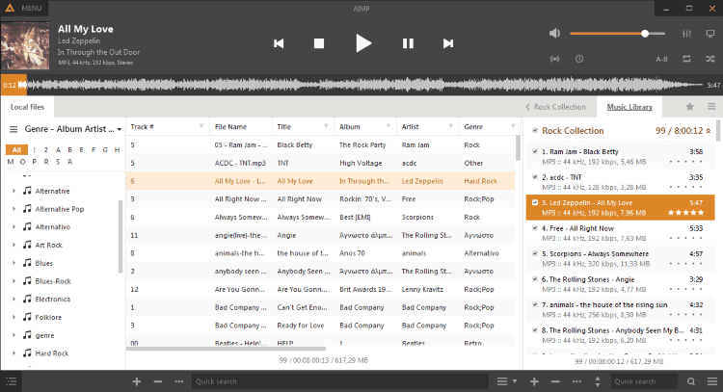Sort by the File Name column header
This screenshot has width=723, height=392.
tap(241, 127)
